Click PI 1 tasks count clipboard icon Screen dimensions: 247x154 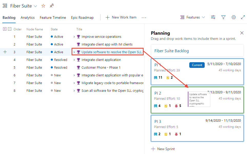click(x=168, y=77)
